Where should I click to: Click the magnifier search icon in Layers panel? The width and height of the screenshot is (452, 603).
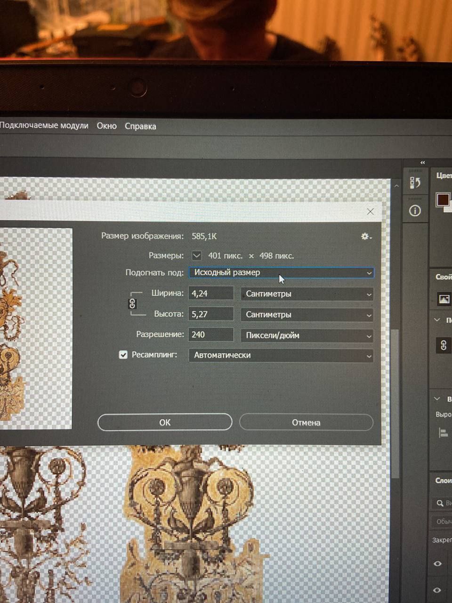tap(440, 503)
